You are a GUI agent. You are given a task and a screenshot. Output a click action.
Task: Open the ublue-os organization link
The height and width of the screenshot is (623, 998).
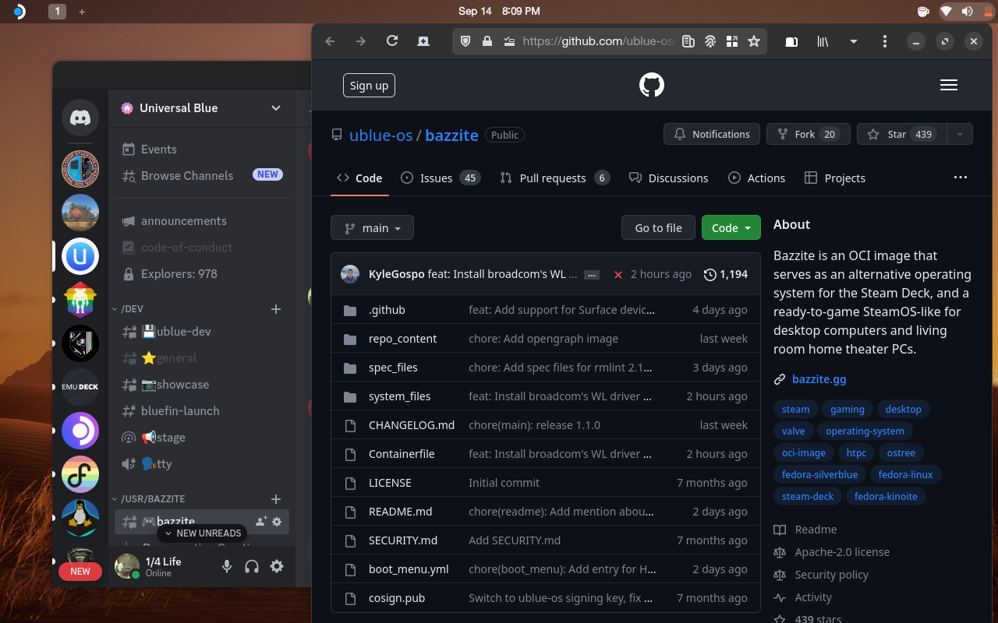pos(381,135)
